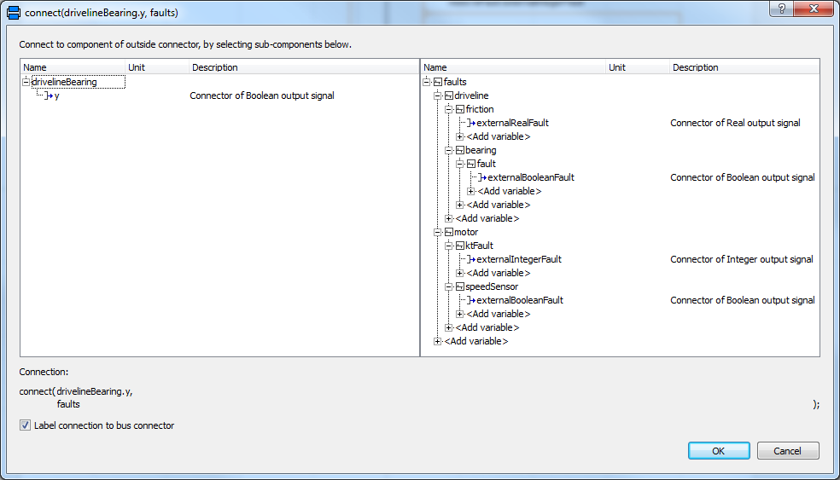Collapse the bearing branch under driveline
This screenshot has height=480, width=840.
point(449,150)
